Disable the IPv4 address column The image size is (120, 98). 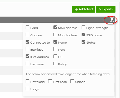(x=27, y=56)
